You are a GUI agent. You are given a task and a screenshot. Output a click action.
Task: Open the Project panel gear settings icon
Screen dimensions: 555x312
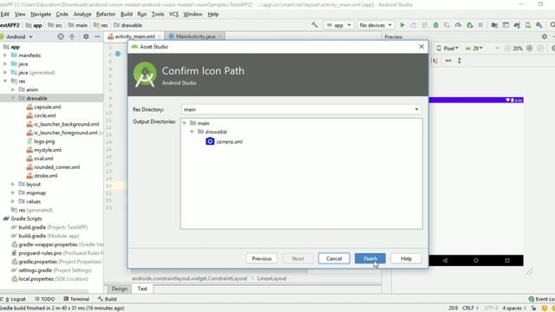click(x=86, y=36)
